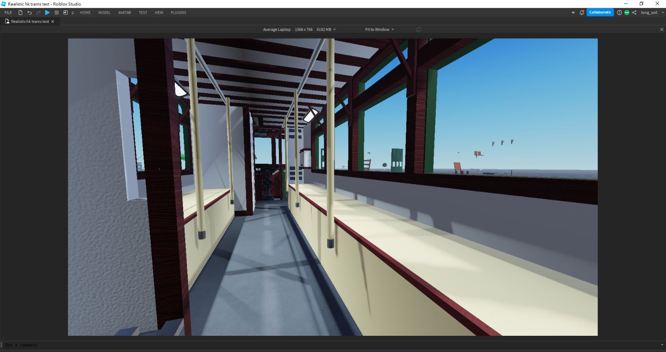This screenshot has width=666, height=352.
Task: Open the Average Laptop device dropdown
Action: (x=299, y=30)
